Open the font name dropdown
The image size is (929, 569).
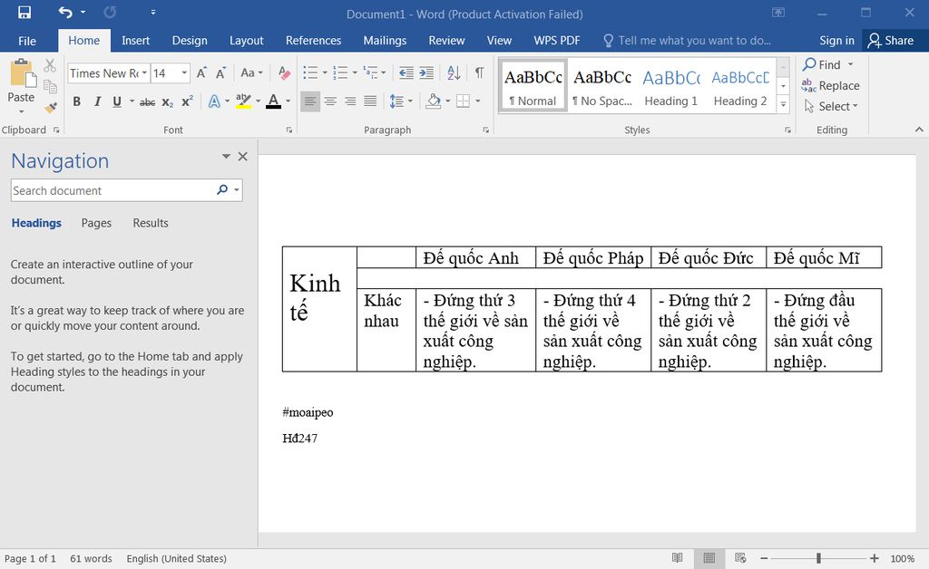[144, 72]
